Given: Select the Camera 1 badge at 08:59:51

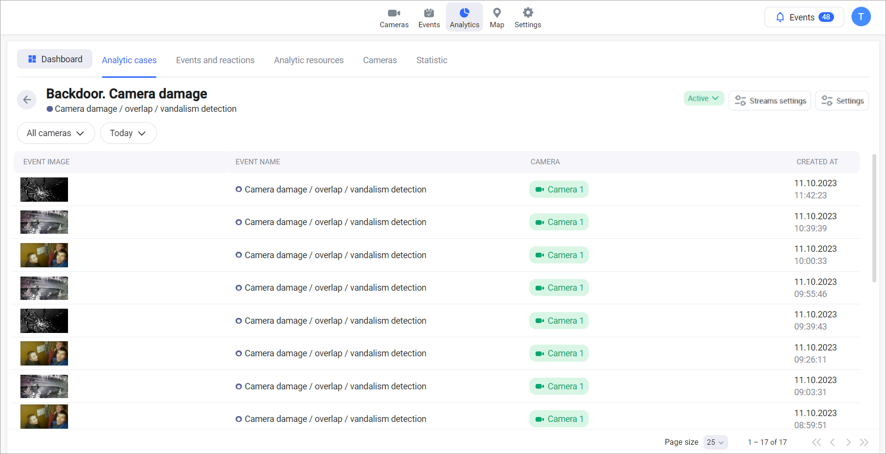Looking at the screenshot, I should pos(559,419).
